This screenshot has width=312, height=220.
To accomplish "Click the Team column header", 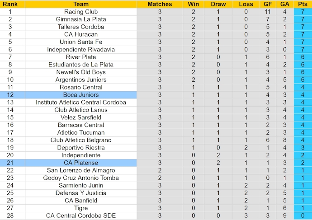I will click(81, 4).
